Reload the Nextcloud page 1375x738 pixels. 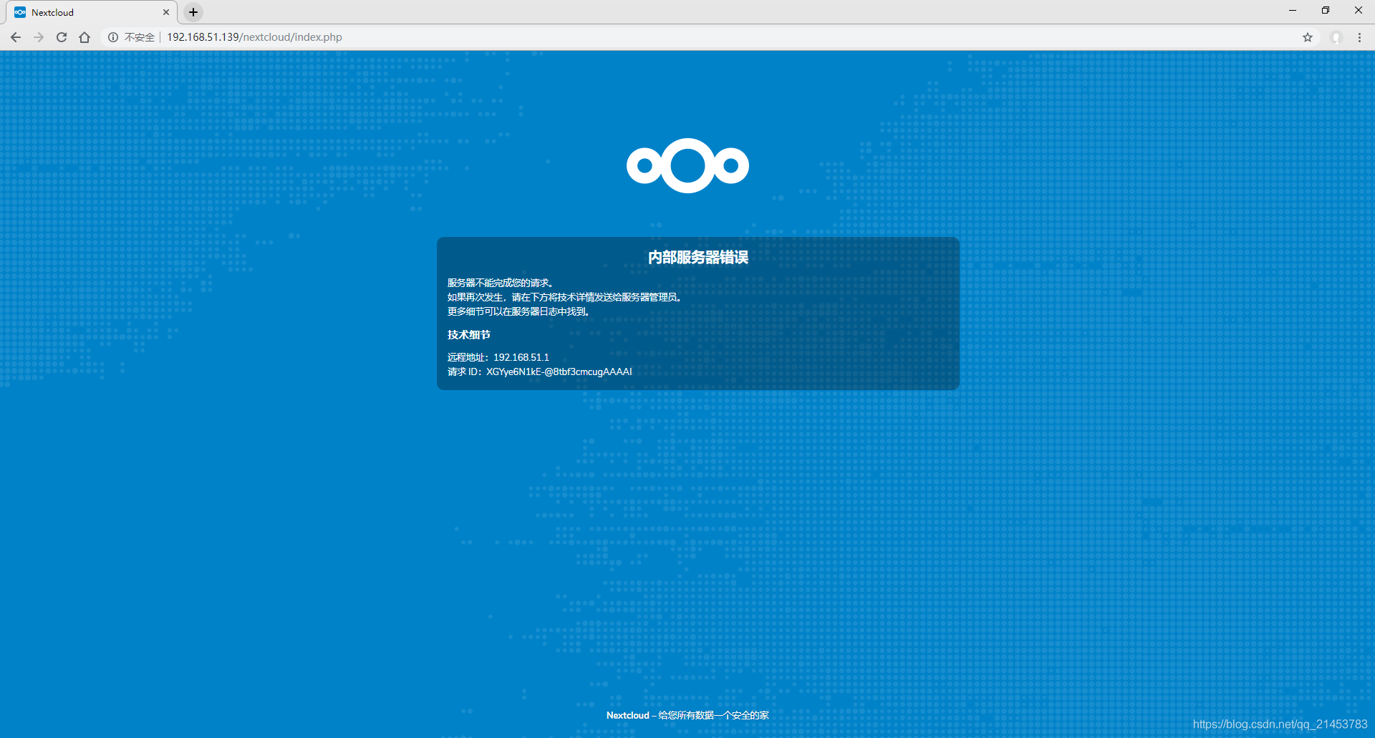tap(62, 37)
